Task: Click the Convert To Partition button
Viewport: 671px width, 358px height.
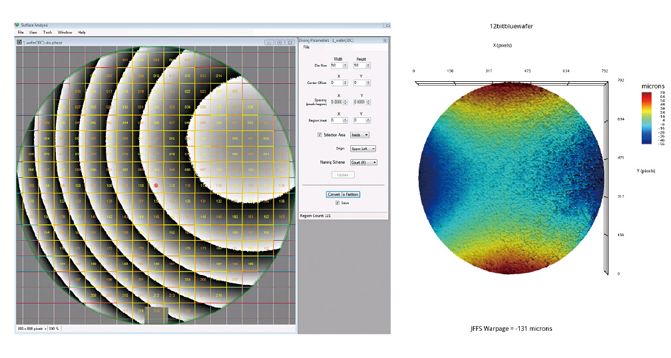Action: tap(343, 194)
